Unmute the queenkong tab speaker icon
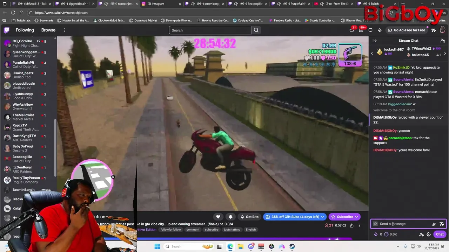Screen dimensions: 449x252 (193, 4)
